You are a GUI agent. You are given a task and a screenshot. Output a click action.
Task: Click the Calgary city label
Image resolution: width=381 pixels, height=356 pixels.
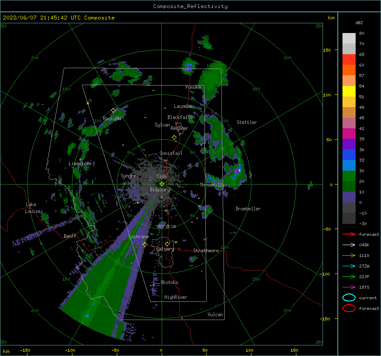[x=165, y=249]
